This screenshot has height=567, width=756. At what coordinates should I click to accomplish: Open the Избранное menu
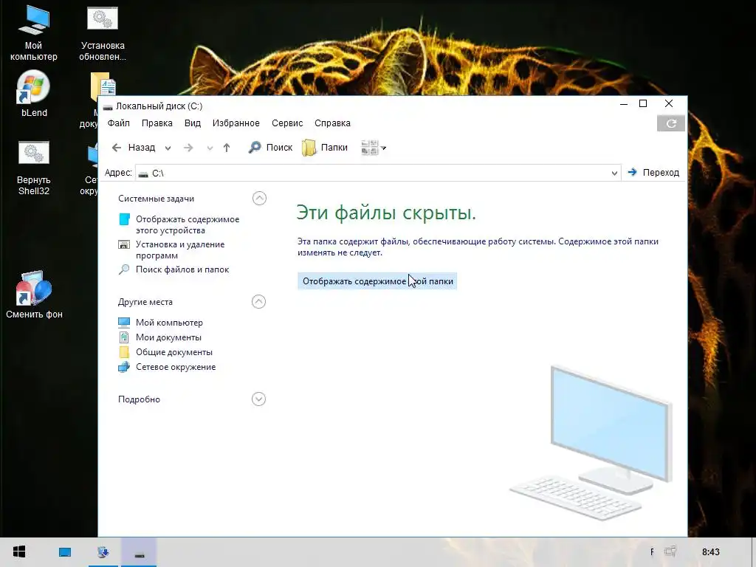tap(236, 123)
